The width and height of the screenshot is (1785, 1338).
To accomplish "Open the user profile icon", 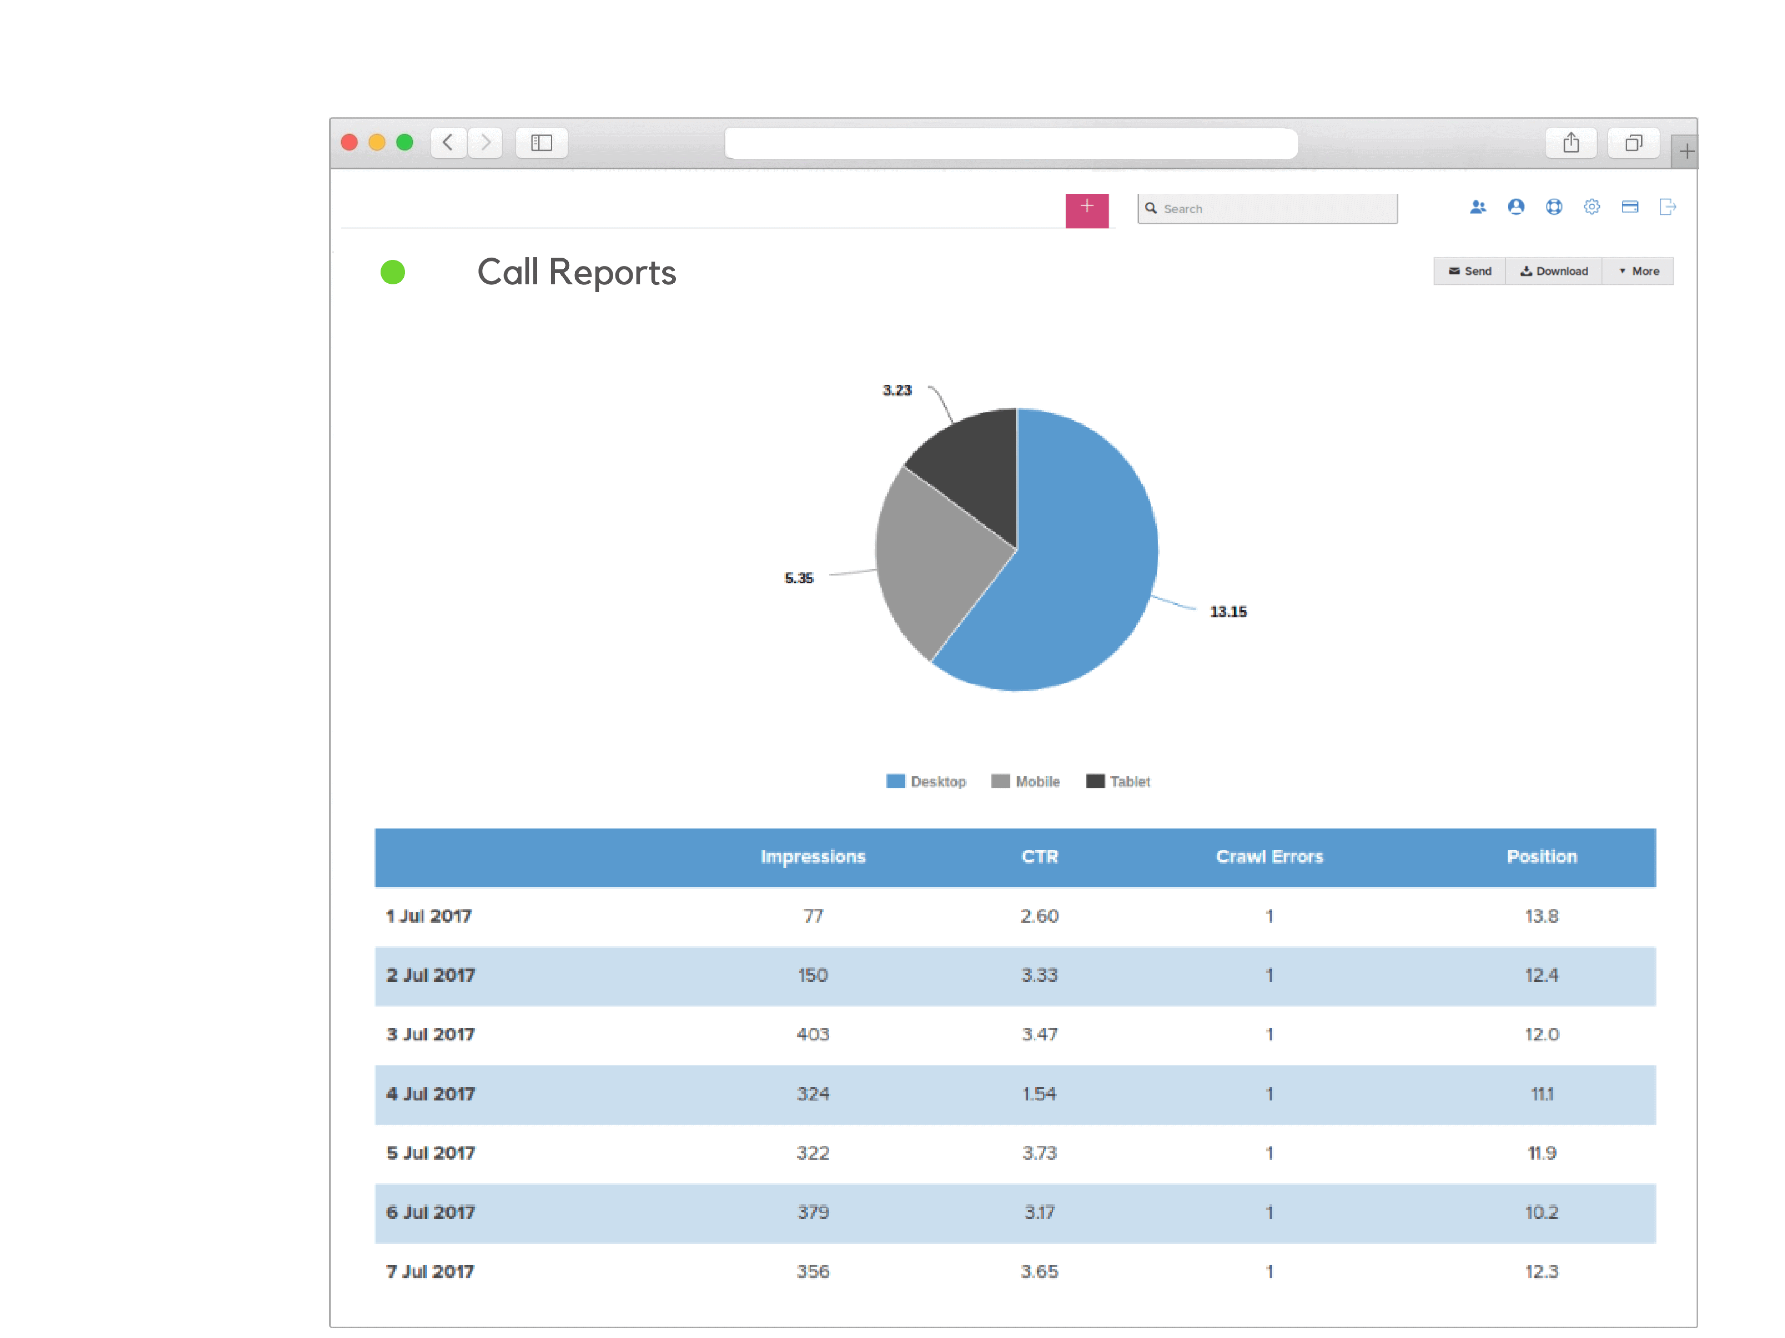I will 1515,207.
